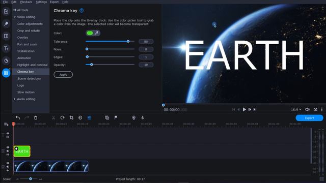Collapse the Video editing tree section

[x=15, y=17]
